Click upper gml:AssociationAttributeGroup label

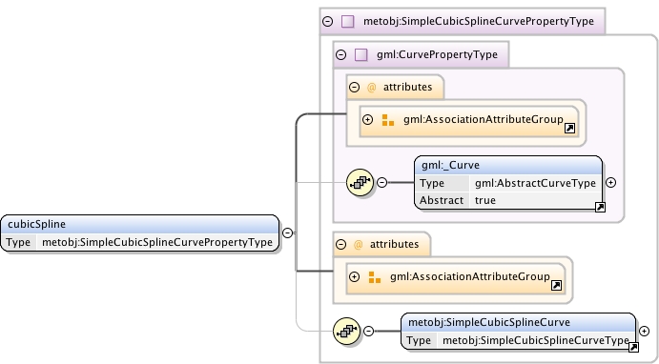coord(483,119)
